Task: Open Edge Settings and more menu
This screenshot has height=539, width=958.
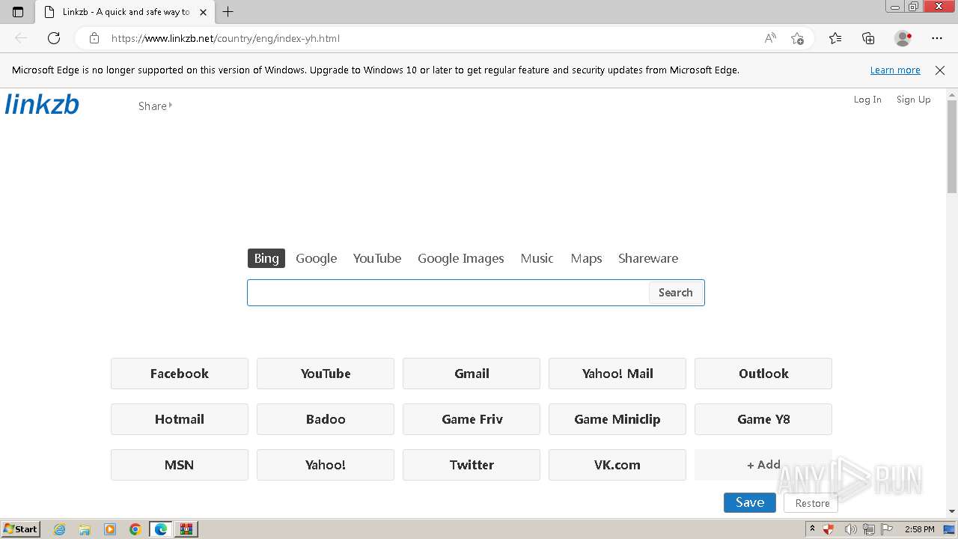Action: click(937, 38)
